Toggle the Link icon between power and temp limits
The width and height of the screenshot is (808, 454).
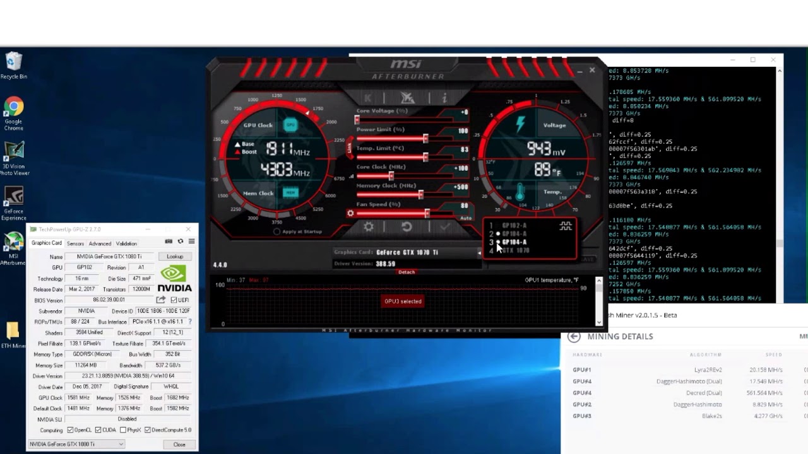point(349,148)
